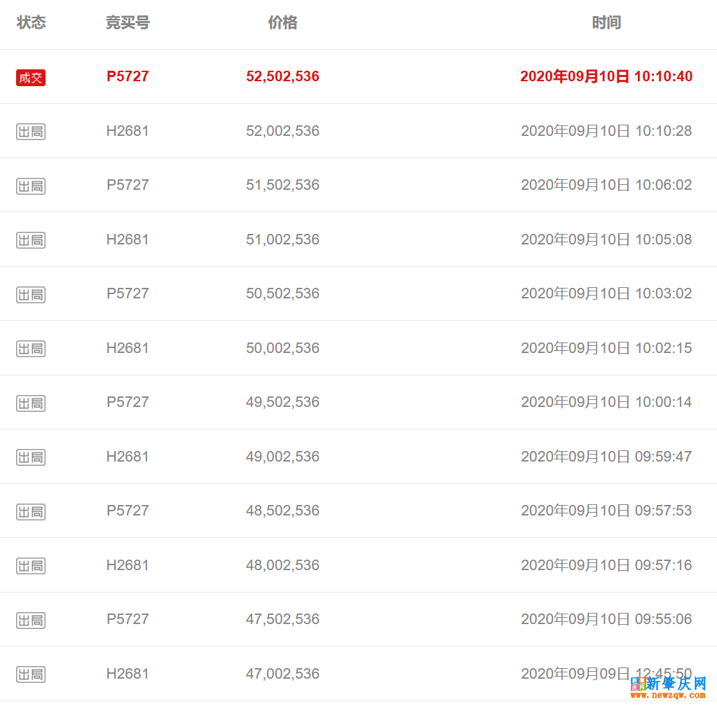717x706 pixels.
Task: Click the timestamp 2020年09月10日 09:59:47
Action: tap(606, 457)
